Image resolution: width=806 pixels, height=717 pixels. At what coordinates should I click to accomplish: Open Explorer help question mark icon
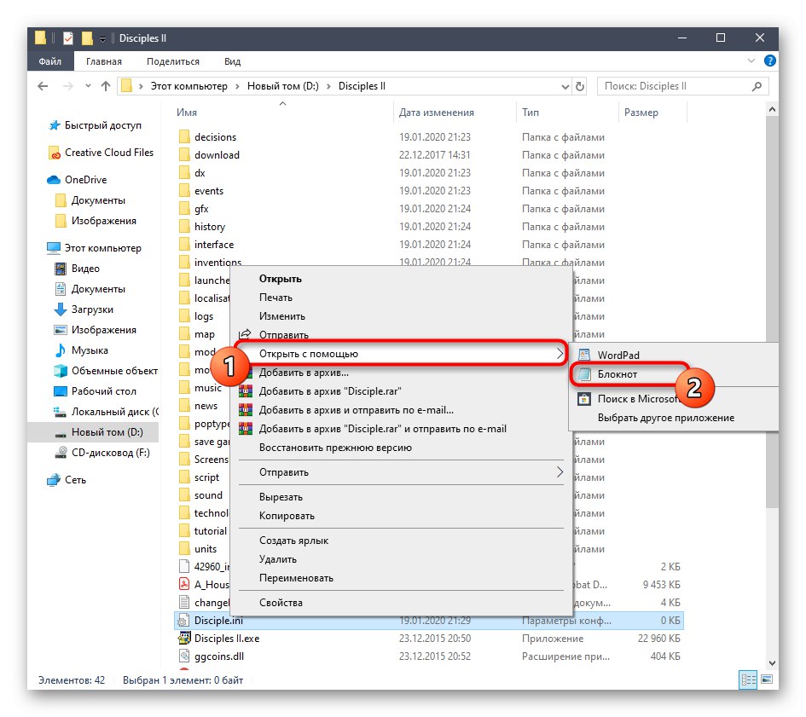pyautogui.click(x=769, y=61)
